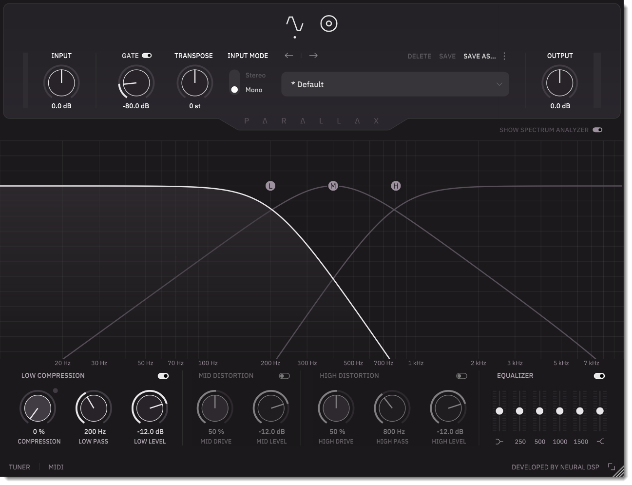
Task: Select the H band handle on graph
Action: click(x=396, y=186)
